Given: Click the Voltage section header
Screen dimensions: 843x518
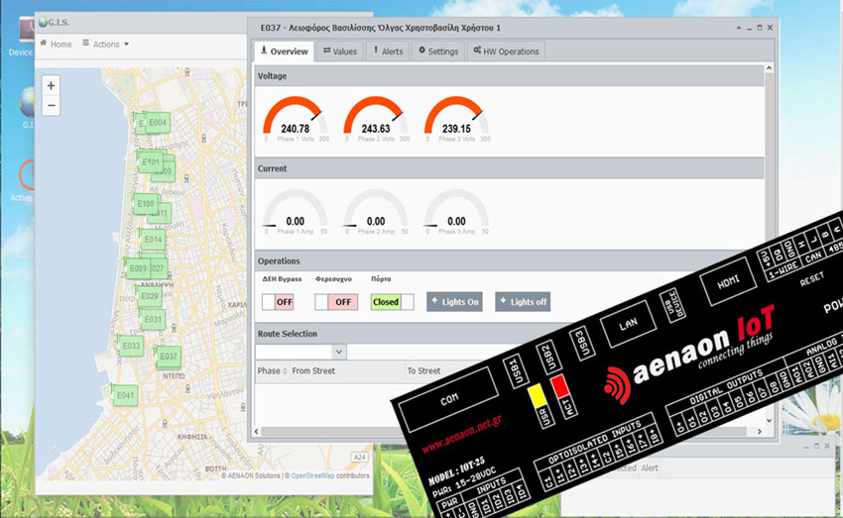Looking at the screenshot, I should coord(509,76).
